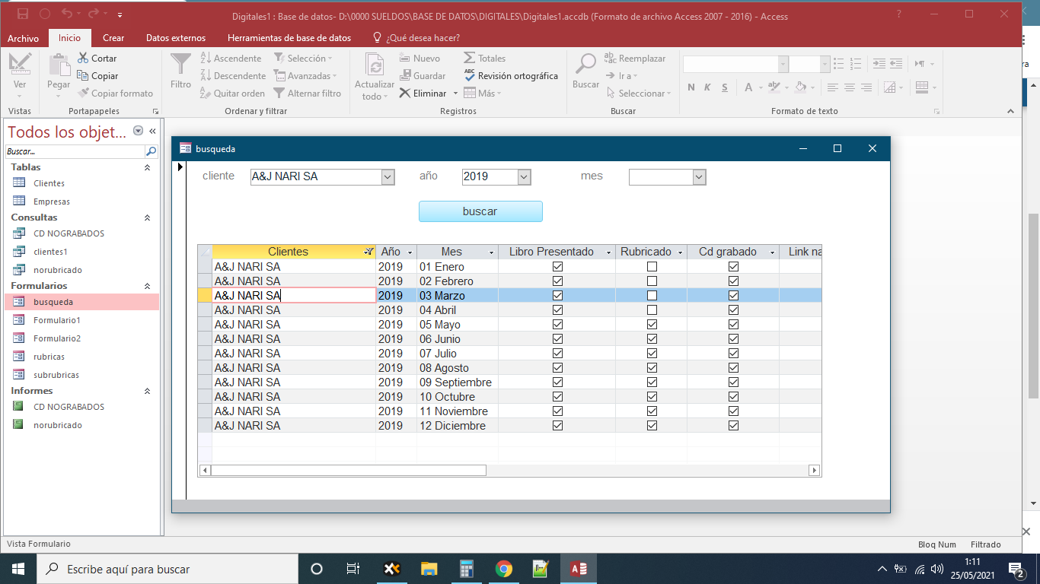Open the año combo box dropdown
This screenshot has width=1040, height=584.
point(524,176)
